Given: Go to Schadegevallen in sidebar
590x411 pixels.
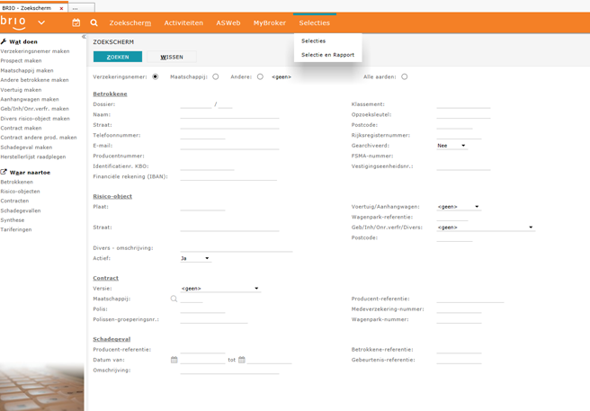Looking at the screenshot, I should pyautogui.click(x=21, y=210).
